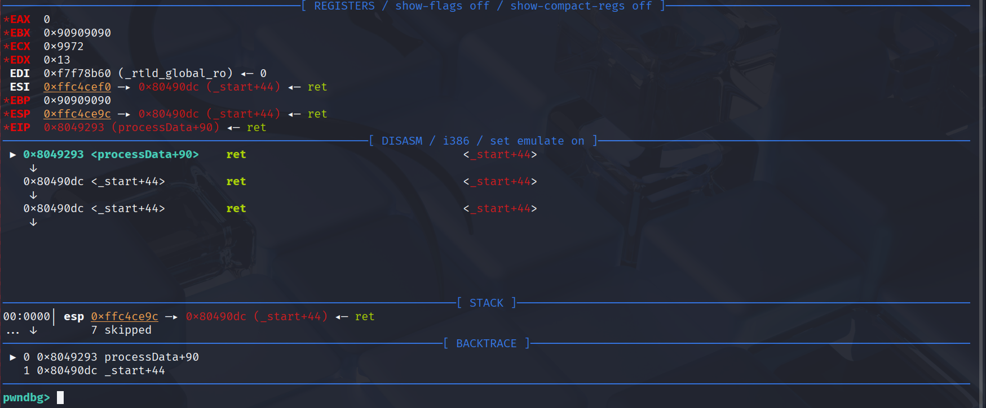
Task: Click the current frame arrow in BACKTRACE
Action: point(13,357)
